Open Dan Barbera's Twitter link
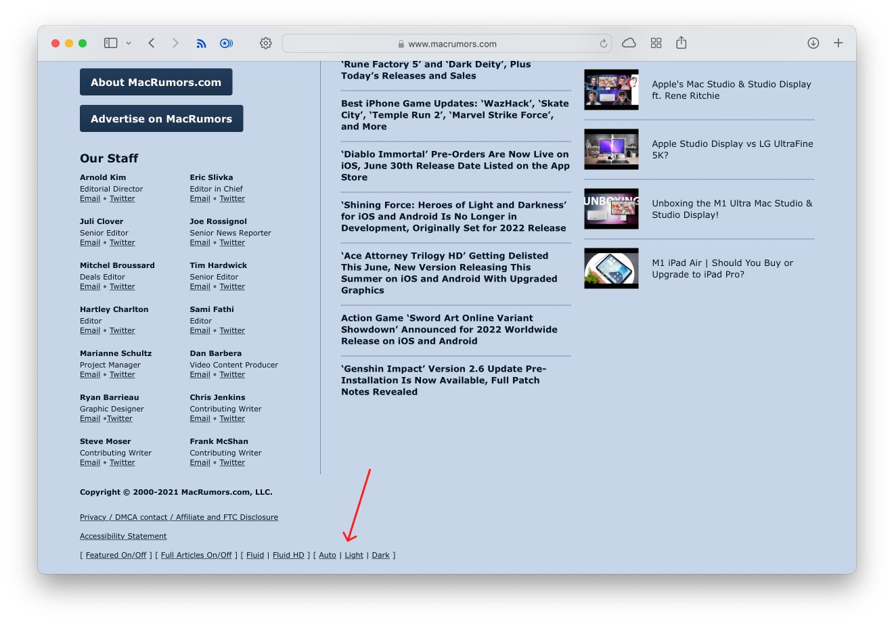Screen dimensions: 894x624 click(232, 374)
